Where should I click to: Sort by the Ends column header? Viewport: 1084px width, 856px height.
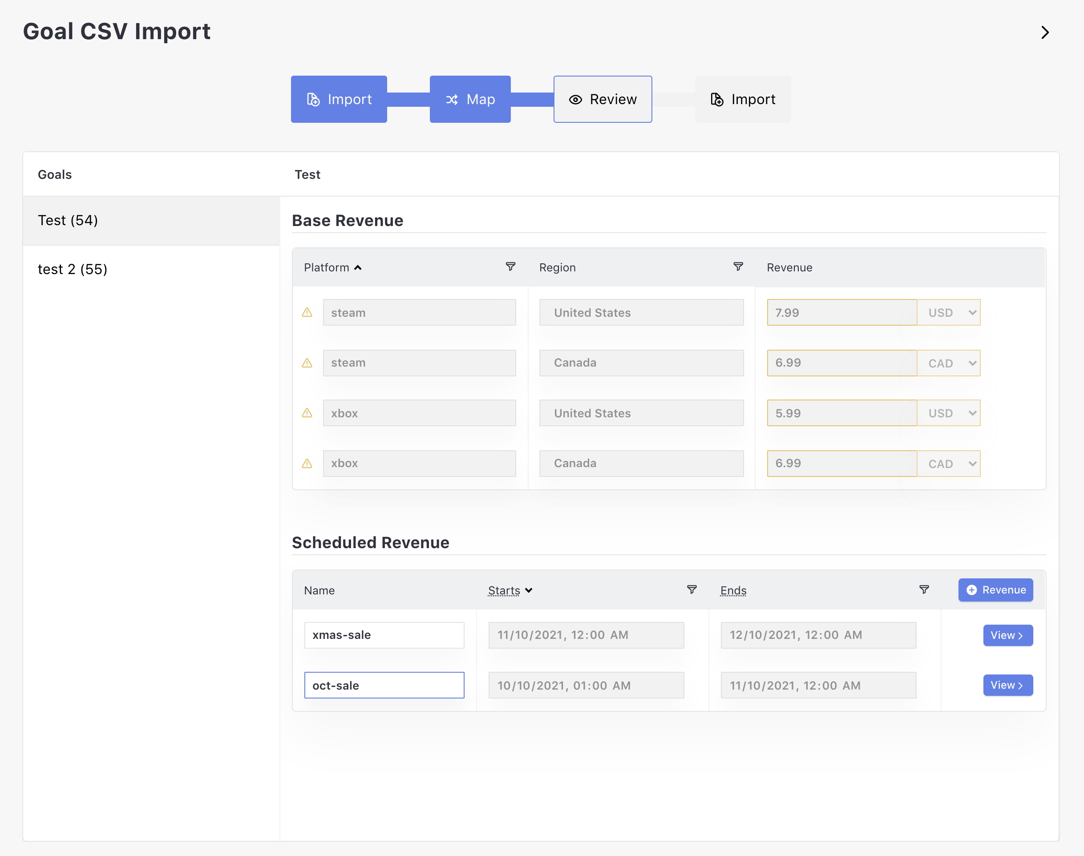pyautogui.click(x=733, y=590)
